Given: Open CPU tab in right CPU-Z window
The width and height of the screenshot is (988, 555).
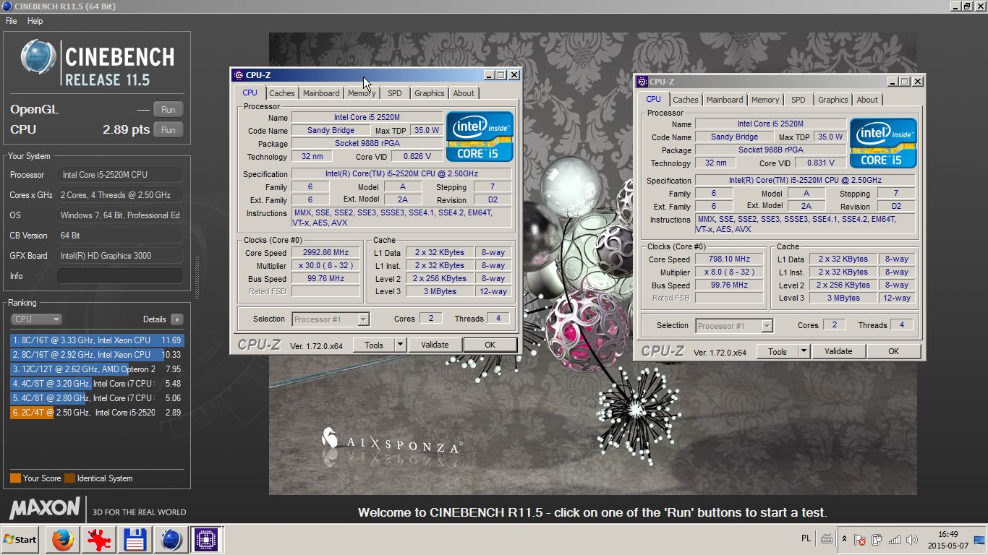Looking at the screenshot, I should pos(653,99).
